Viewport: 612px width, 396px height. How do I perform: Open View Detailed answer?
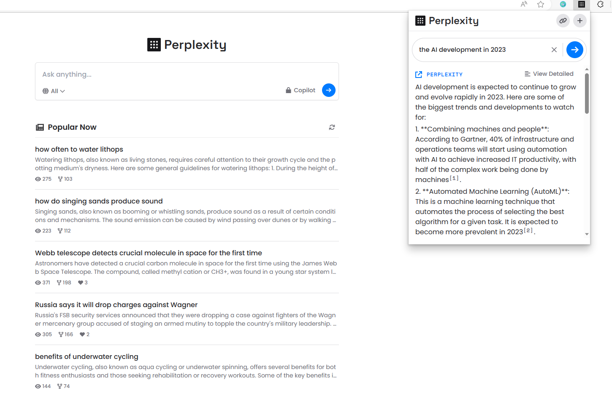(x=549, y=74)
